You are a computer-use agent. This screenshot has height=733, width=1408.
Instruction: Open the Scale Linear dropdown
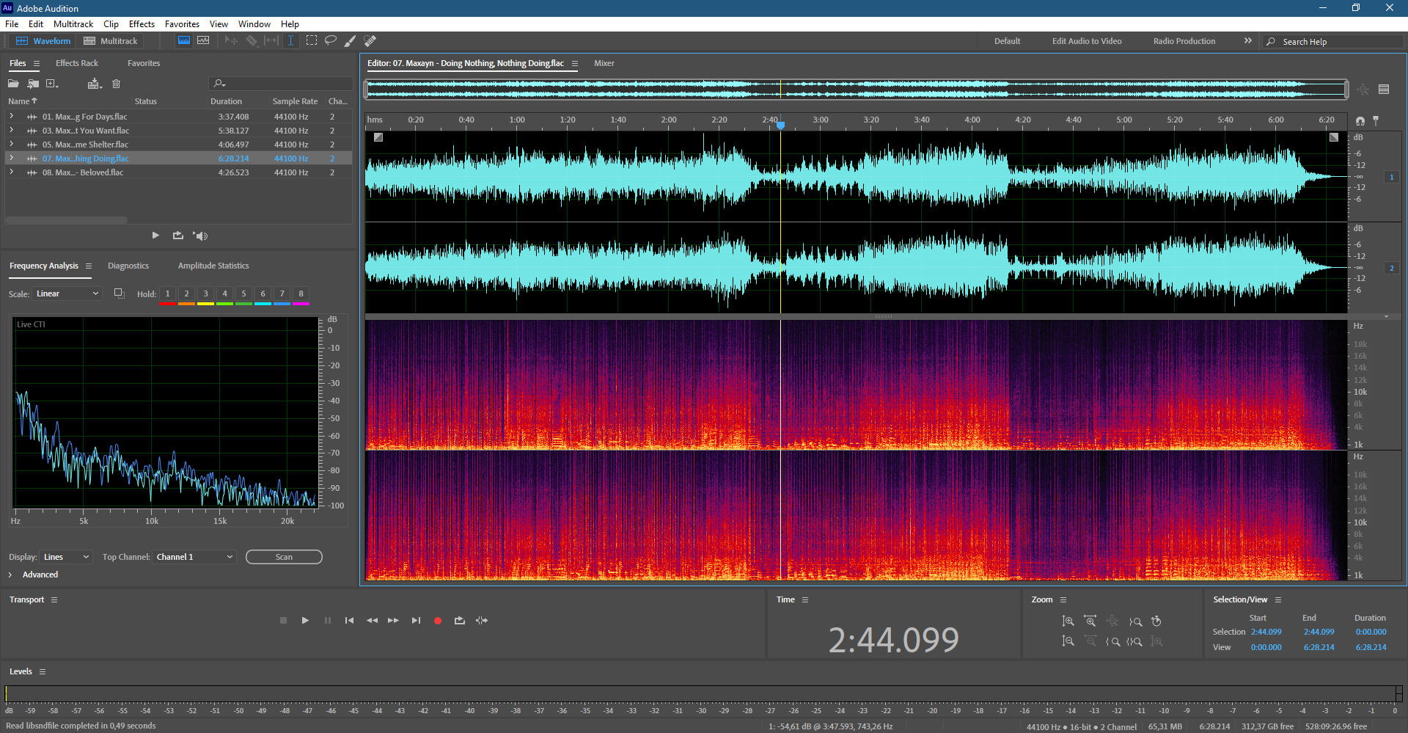pyautogui.click(x=67, y=293)
